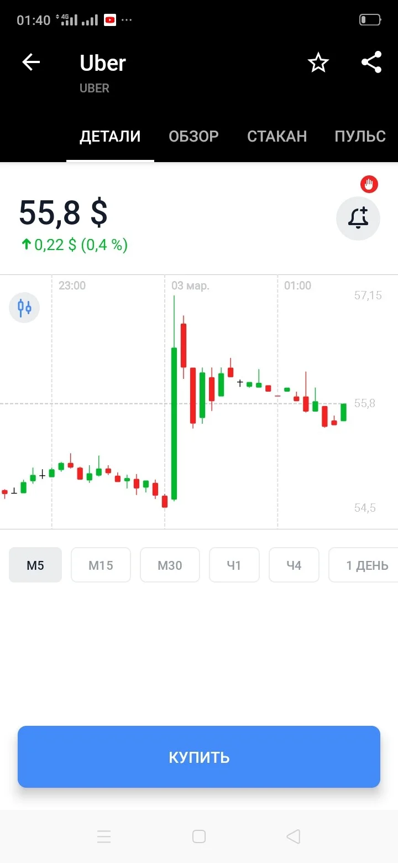Tap the UBER ticker subtitle
Image resolution: width=398 pixels, height=863 pixels.
tap(95, 89)
